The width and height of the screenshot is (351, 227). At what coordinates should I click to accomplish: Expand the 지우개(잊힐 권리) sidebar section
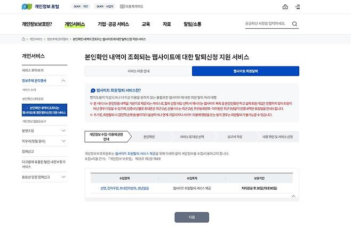63,140
